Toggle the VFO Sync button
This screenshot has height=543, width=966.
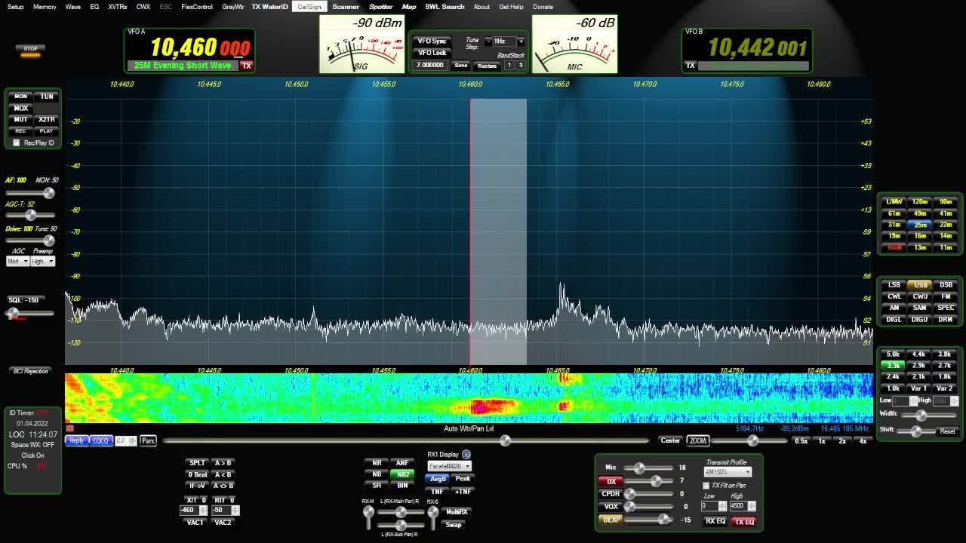coord(432,41)
